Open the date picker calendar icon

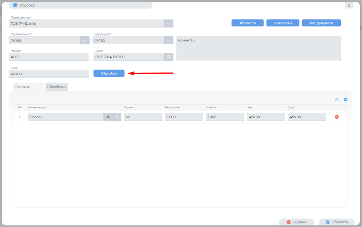click(168, 57)
